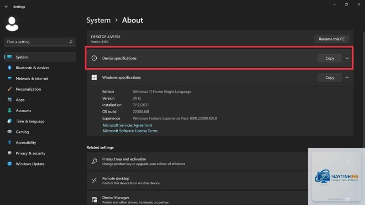The height and width of the screenshot is (205, 365).
Task: Click the Accounts person icon
Action: click(10, 110)
